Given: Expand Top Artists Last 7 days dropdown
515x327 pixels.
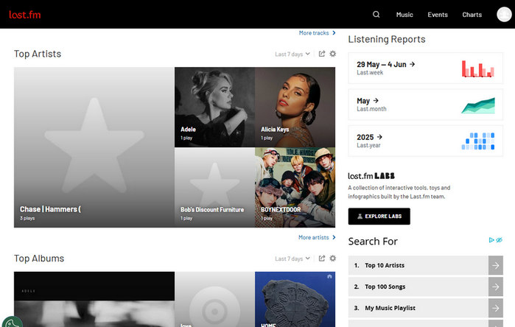Looking at the screenshot, I should (292, 54).
